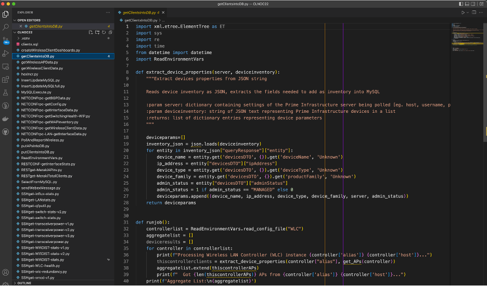This screenshot has width=487, height=286.
Task: Open NETCONFrpc-getConfig.py file
Action: (x=44, y=104)
